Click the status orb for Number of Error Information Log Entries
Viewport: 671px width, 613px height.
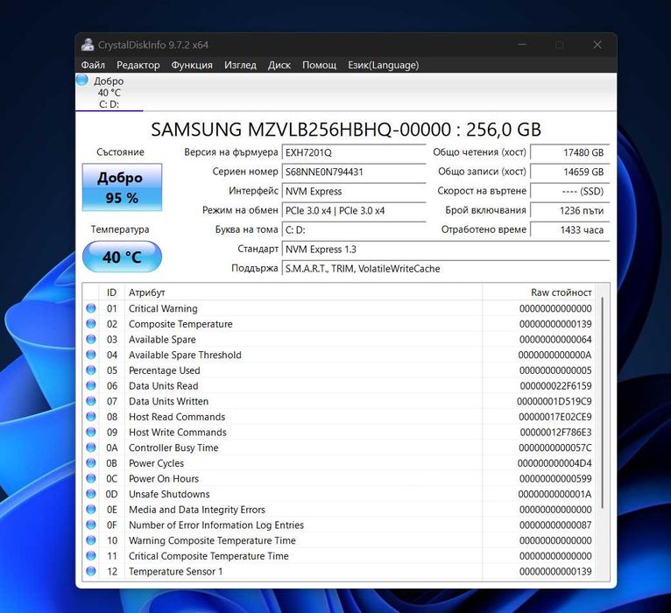[x=91, y=525]
